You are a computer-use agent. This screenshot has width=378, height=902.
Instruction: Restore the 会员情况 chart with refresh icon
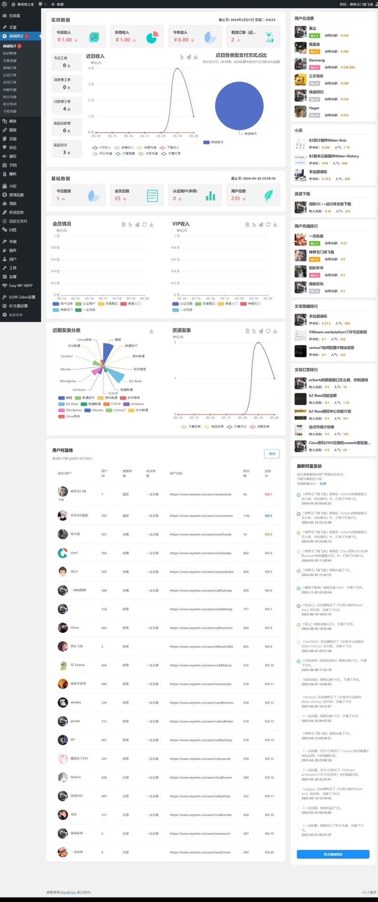click(x=144, y=225)
